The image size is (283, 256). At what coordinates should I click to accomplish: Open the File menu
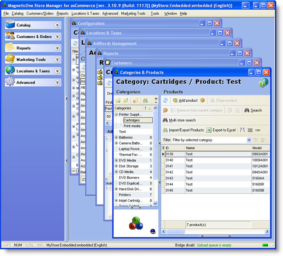point(6,13)
